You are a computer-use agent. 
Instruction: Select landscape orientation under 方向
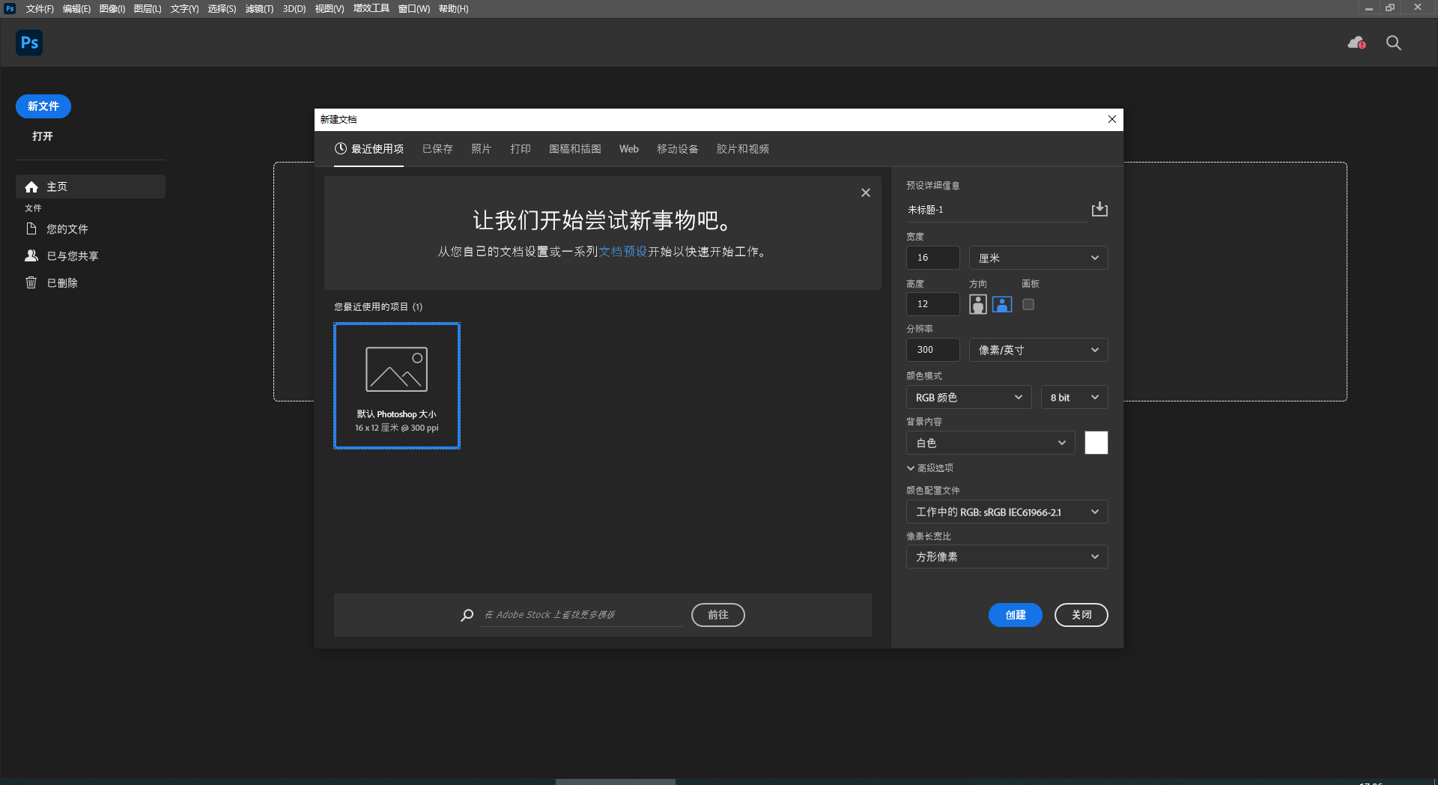click(1001, 304)
